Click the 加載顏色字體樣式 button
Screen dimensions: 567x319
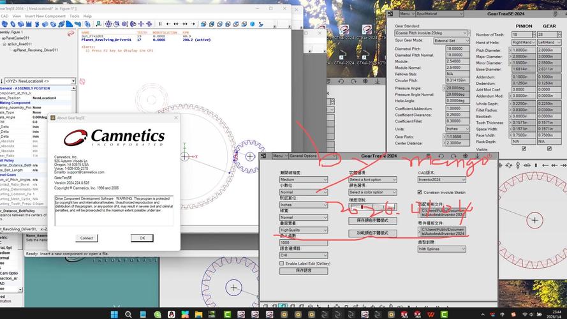[x=372, y=233]
